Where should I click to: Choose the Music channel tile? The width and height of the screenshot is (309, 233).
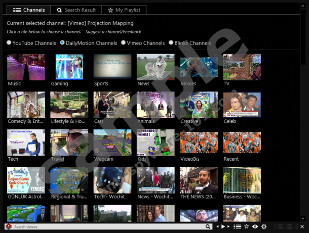[x=26, y=67]
